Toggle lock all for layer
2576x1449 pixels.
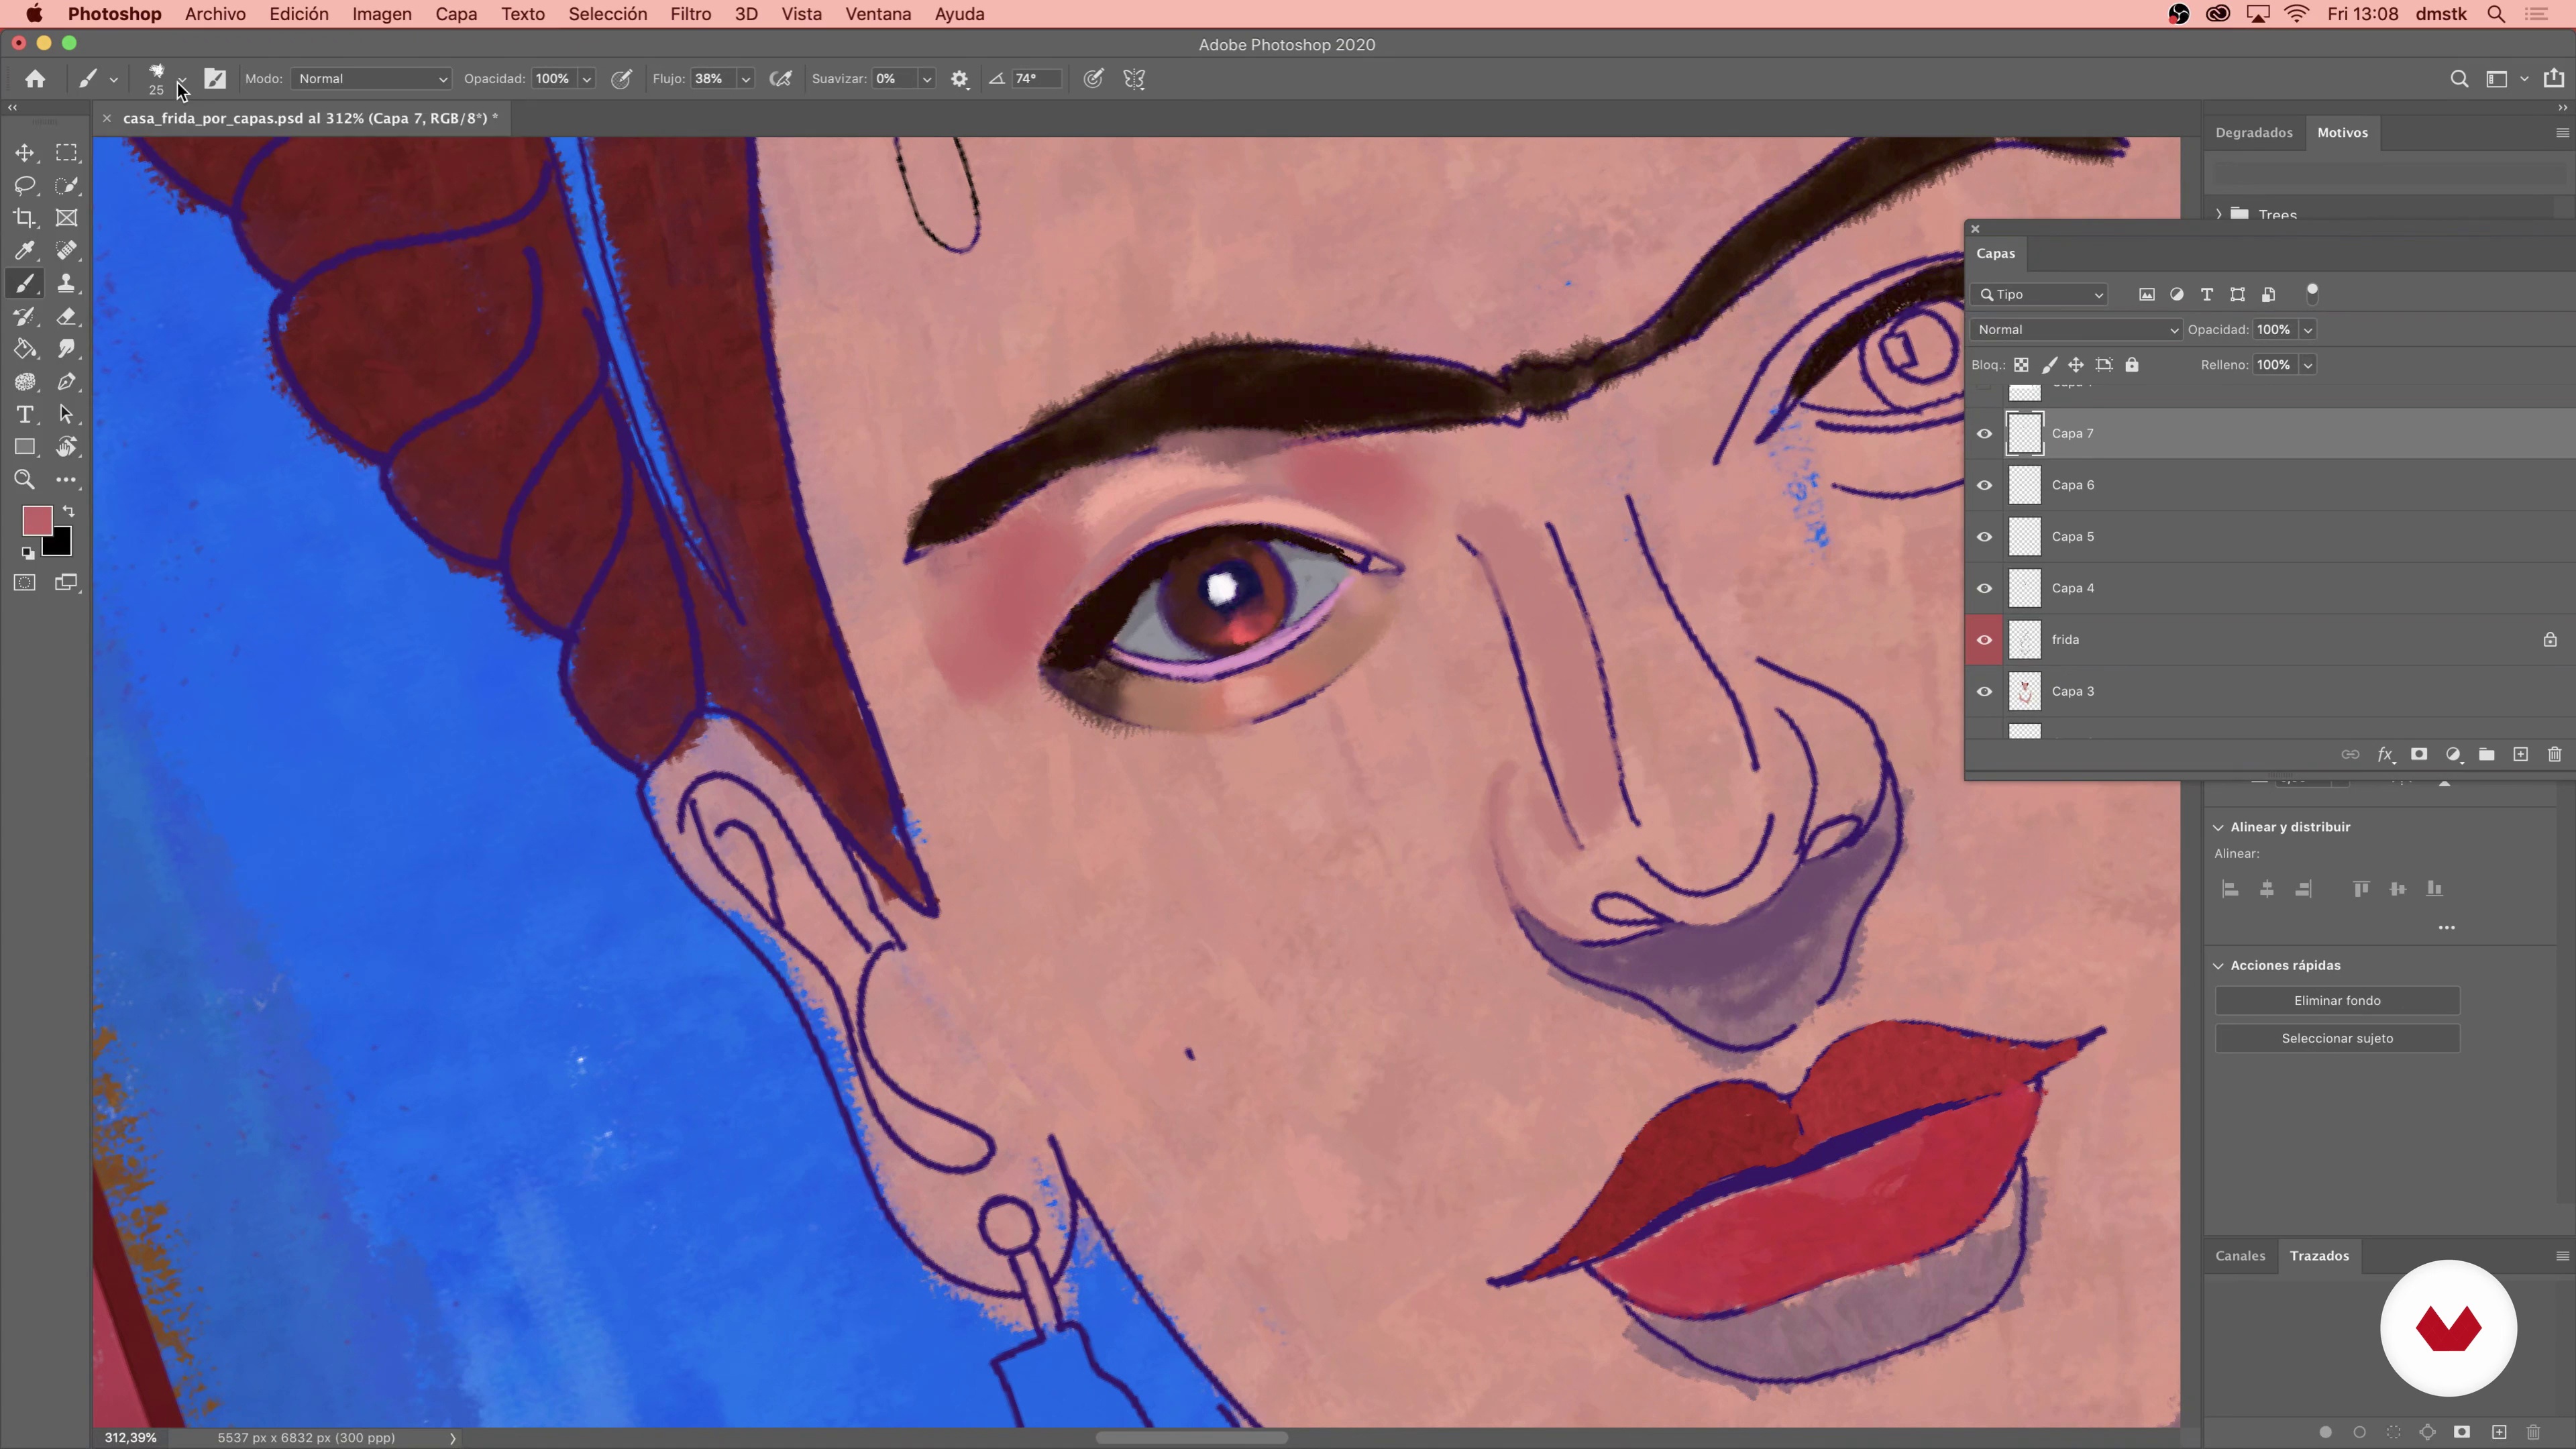(x=2132, y=365)
